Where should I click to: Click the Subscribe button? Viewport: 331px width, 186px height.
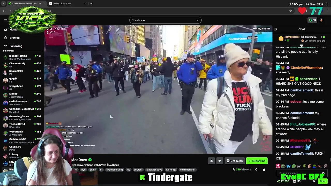pyautogui.click(x=257, y=161)
